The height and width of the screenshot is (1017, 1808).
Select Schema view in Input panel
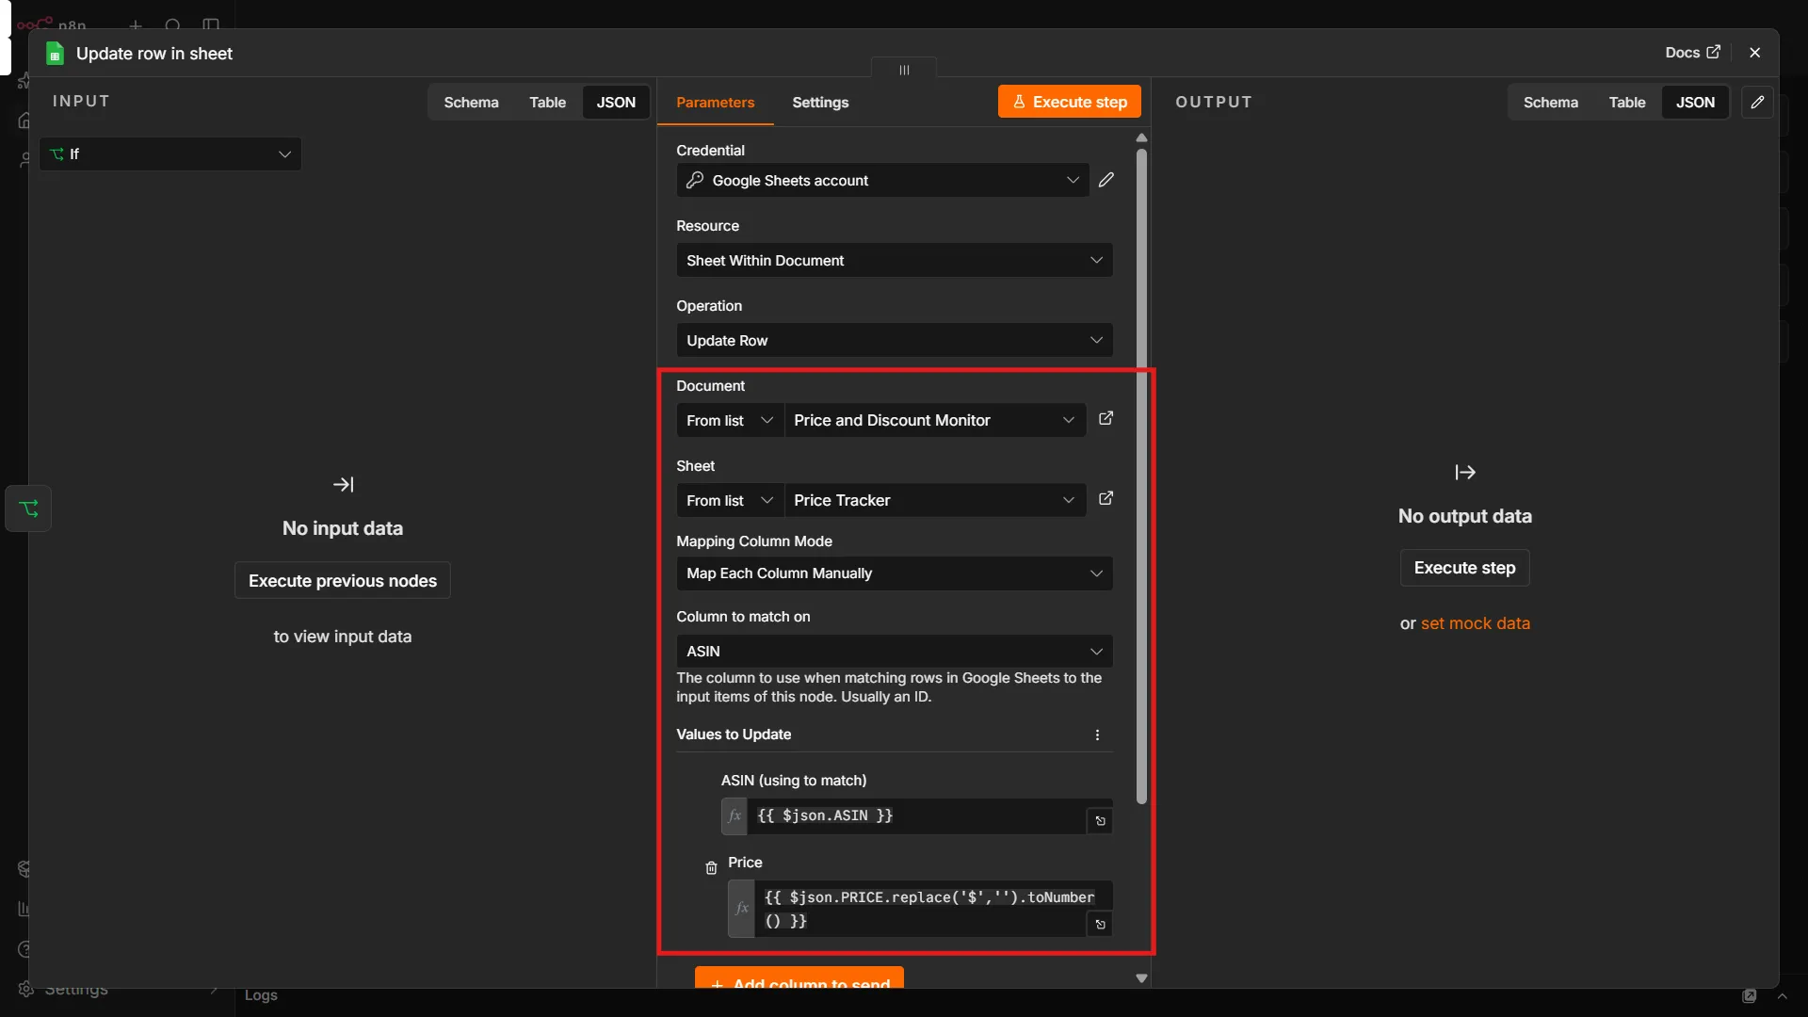[471, 102]
